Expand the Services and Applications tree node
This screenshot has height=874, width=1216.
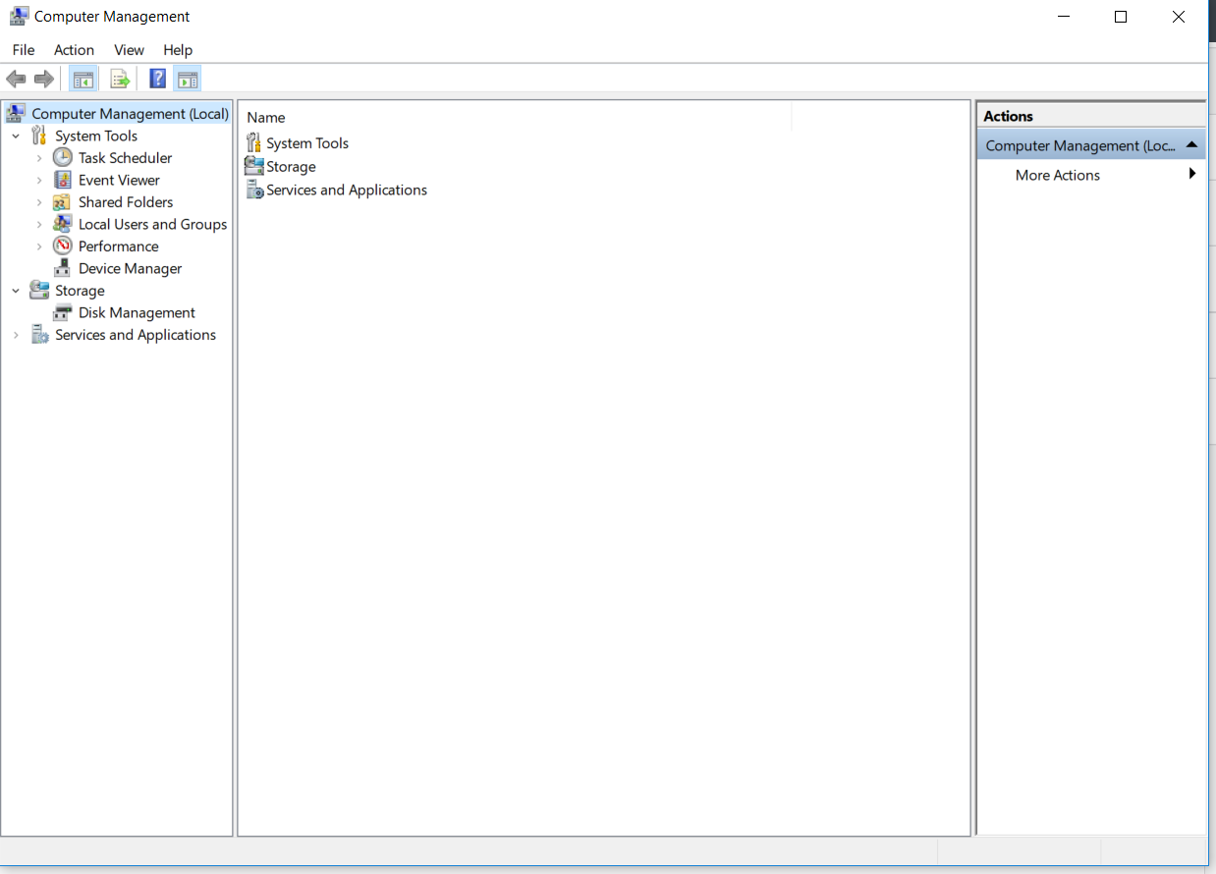[16, 335]
